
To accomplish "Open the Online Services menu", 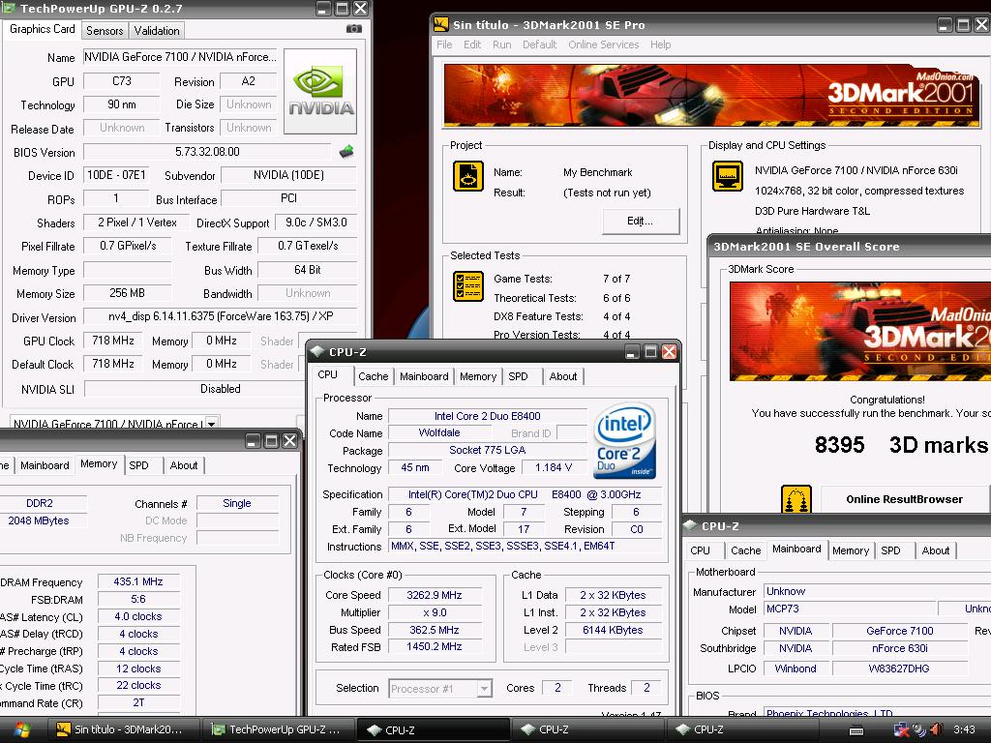I will pos(604,45).
